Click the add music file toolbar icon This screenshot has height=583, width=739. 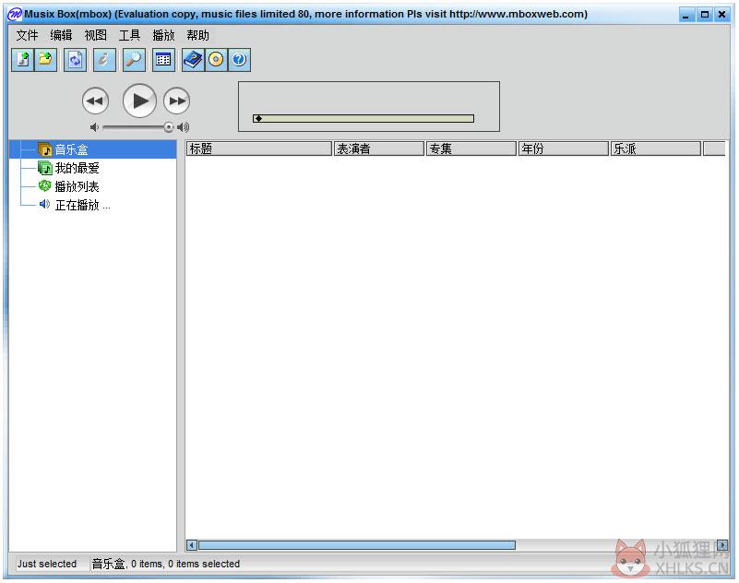click(x=23, y=60)
